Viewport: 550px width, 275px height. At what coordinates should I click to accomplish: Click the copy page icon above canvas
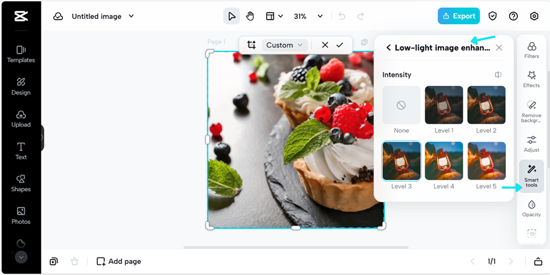tap(364, 42)
